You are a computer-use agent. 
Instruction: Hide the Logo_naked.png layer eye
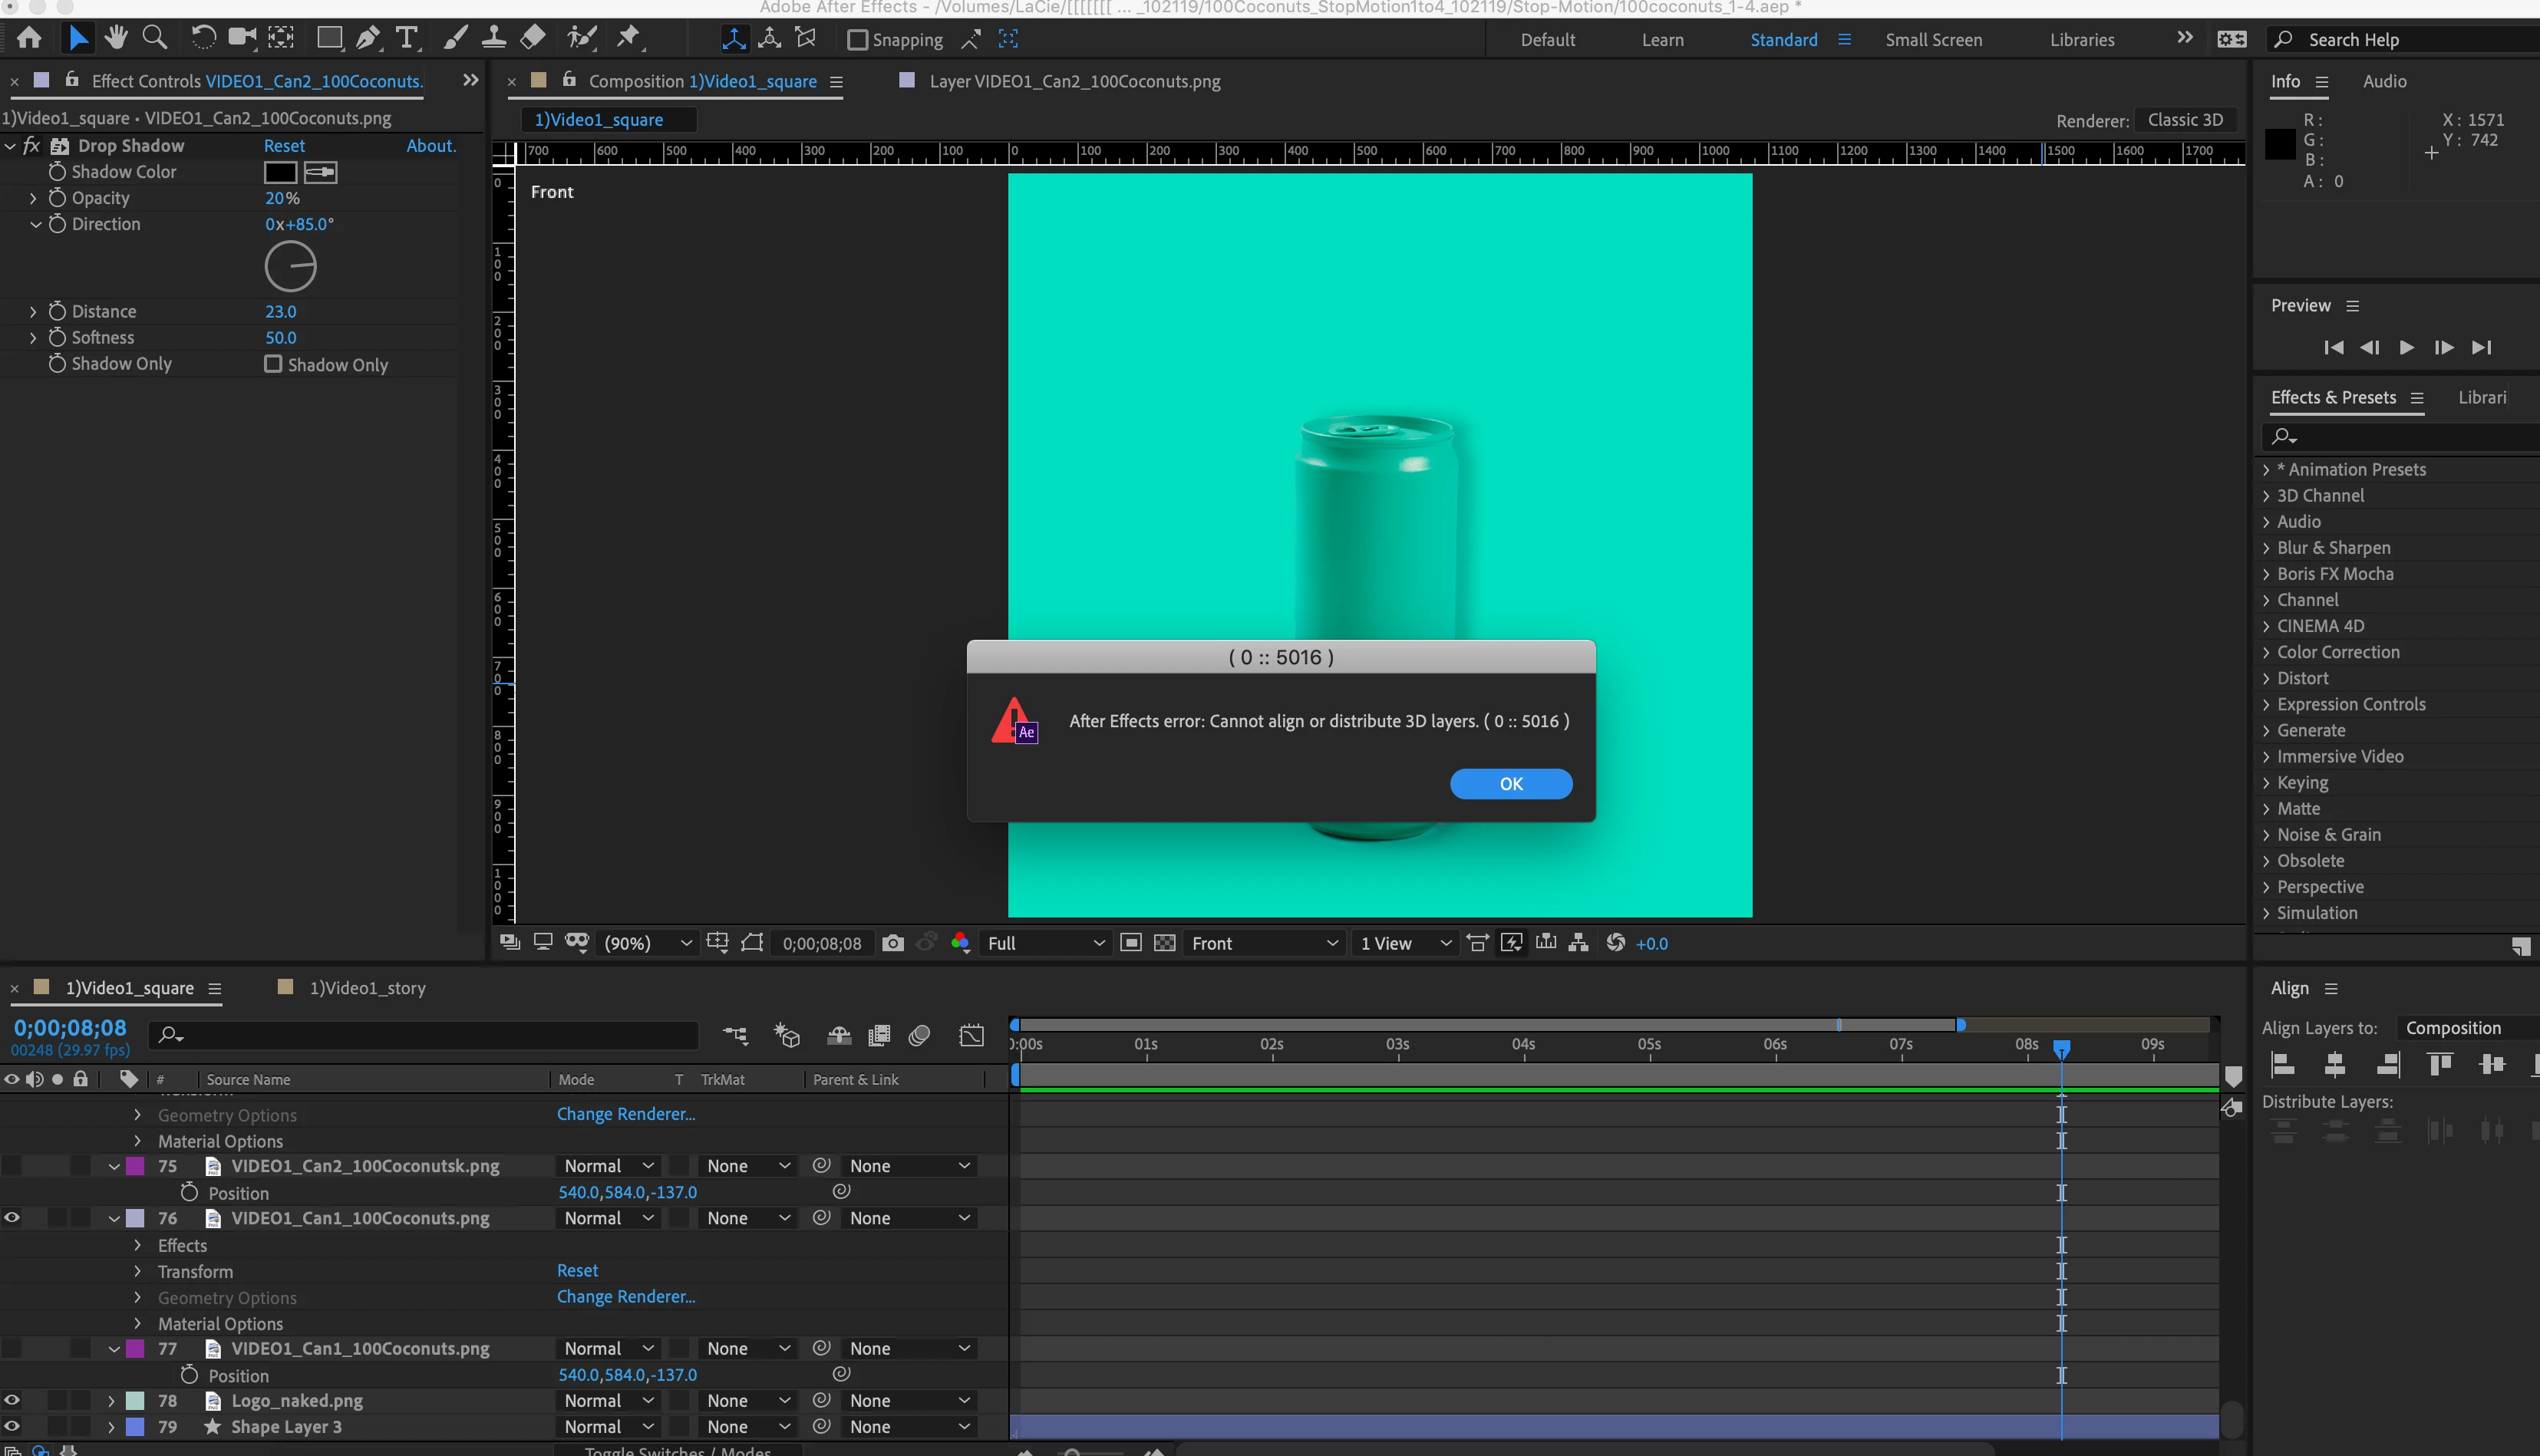pos(12,1401)
